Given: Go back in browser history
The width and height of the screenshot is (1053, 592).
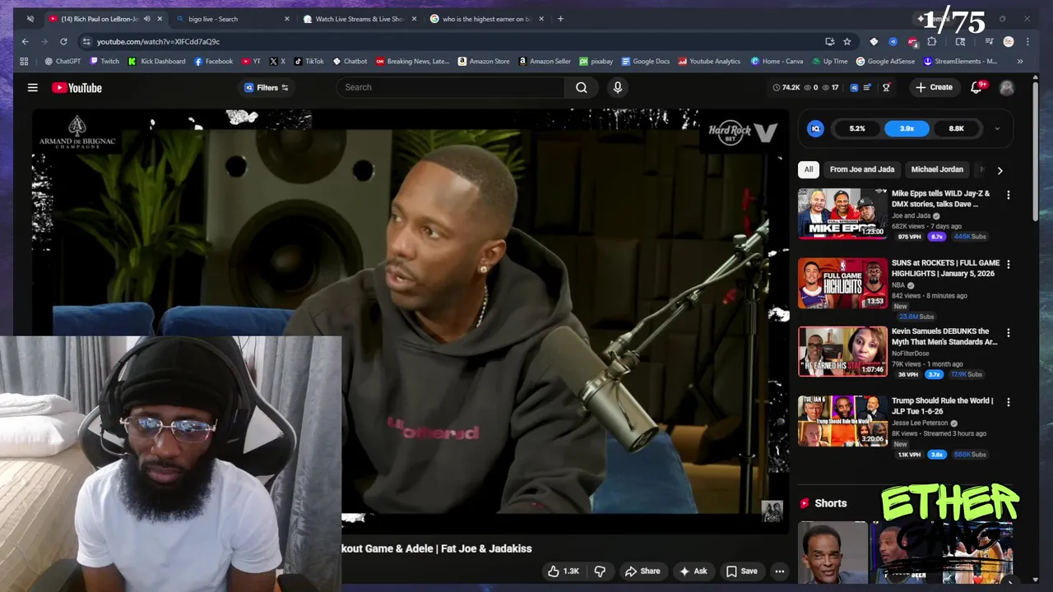Looking at the screenshot, I should pyautogui.click(x=26, y=41).
